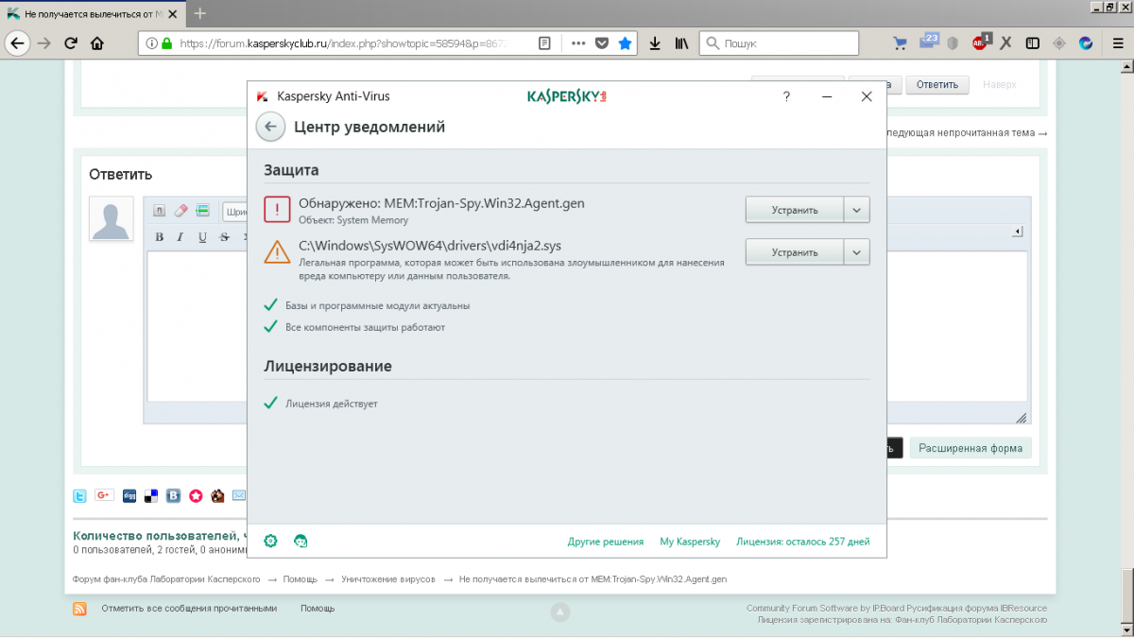Open a new browser tab
The height and width of the screenshot is (638, 1134).
click(x=199, y=13)
